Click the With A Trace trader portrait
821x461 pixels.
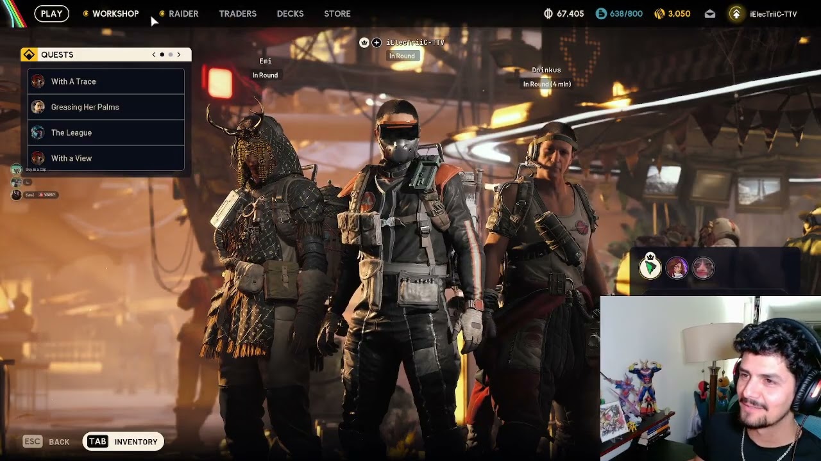38,81
